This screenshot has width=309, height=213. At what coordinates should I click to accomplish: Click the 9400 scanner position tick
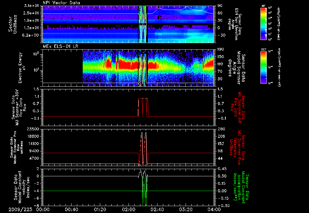[34, 151]
